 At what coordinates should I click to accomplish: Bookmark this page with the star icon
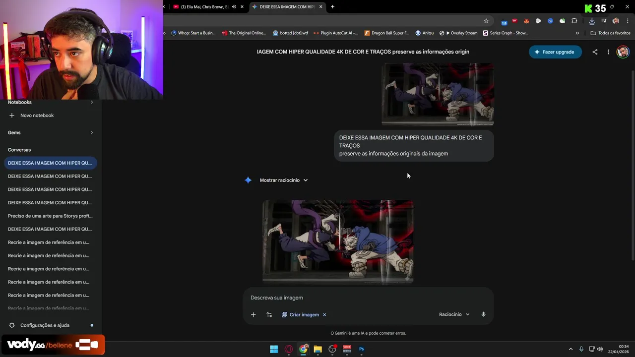(x=486, y=21)
